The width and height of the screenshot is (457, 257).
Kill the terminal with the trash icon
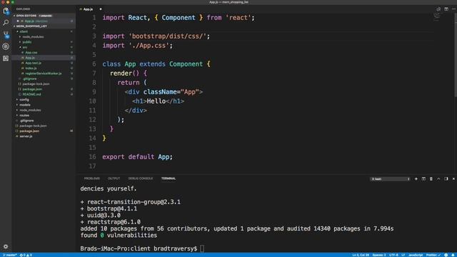tap(431, 179)
